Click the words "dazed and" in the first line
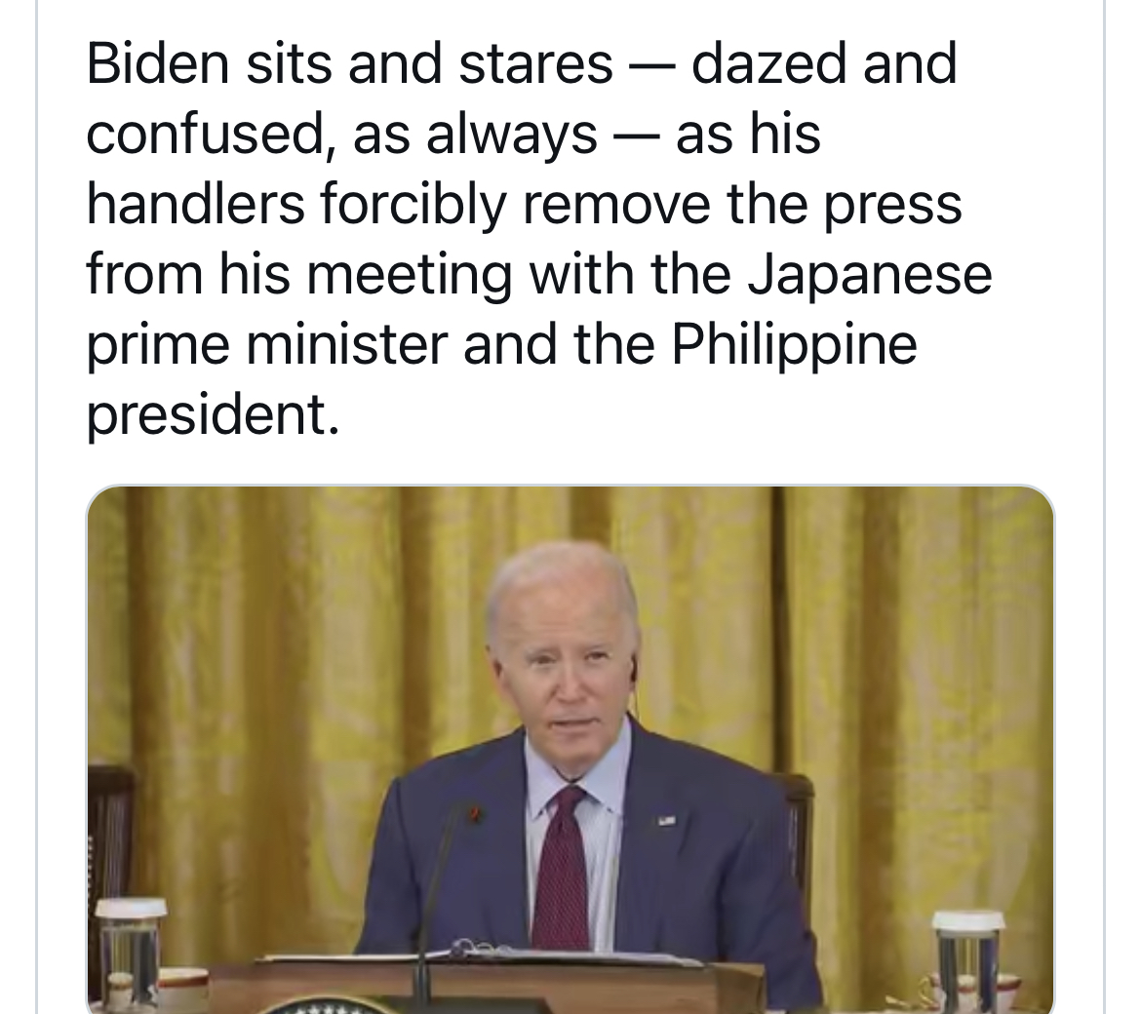This screenshot has width=1141, height=1014. [824, 64]
